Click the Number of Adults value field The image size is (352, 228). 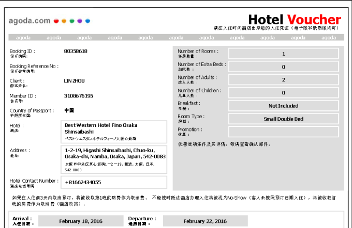click(x=284, y=79)
